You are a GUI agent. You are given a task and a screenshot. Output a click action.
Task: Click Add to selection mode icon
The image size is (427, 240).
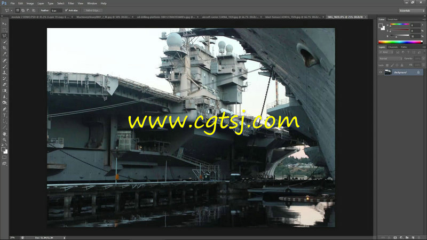[23, 10]
